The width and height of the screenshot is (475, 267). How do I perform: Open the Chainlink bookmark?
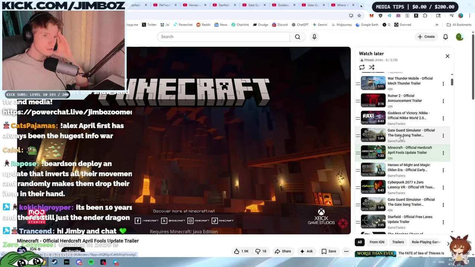coord(240,25)
